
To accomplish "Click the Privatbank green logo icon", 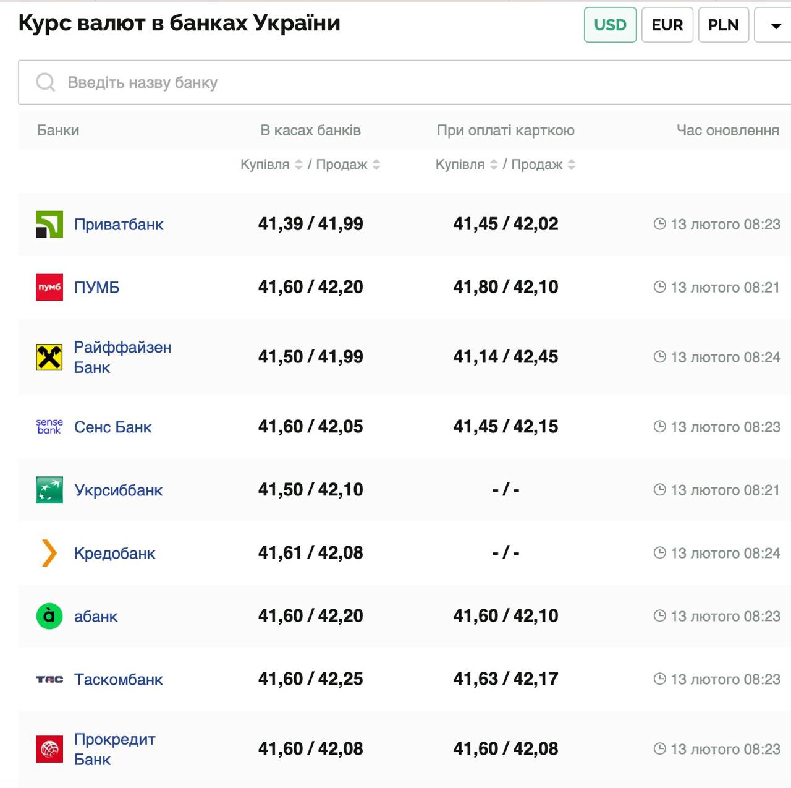I will [x=49, y=225].
